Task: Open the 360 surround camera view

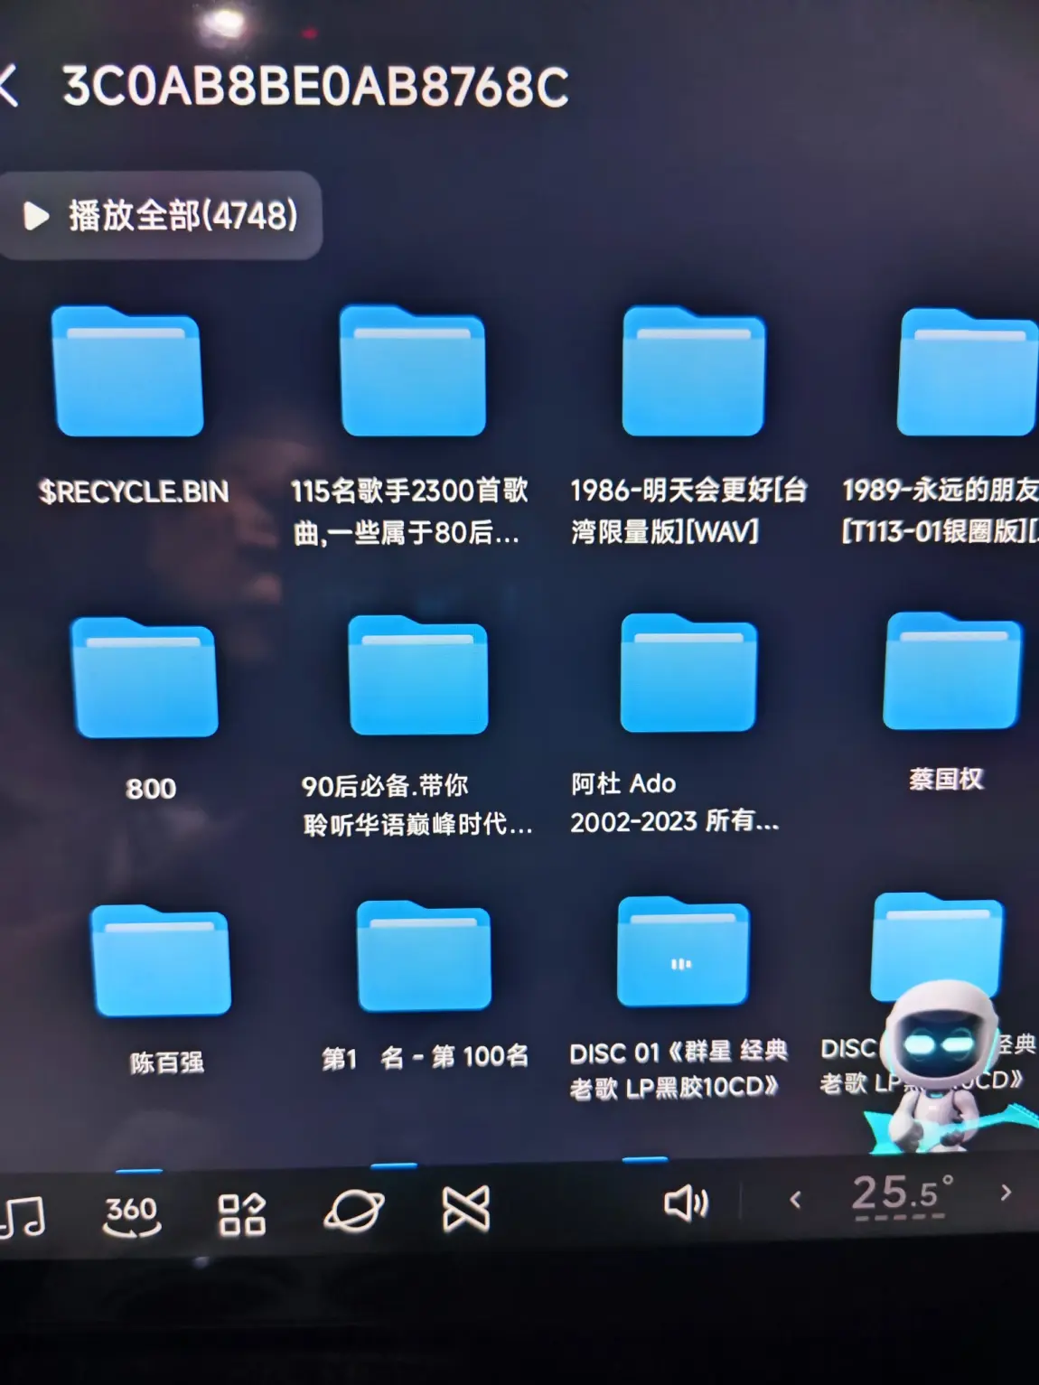Action: coord(132,1213)
